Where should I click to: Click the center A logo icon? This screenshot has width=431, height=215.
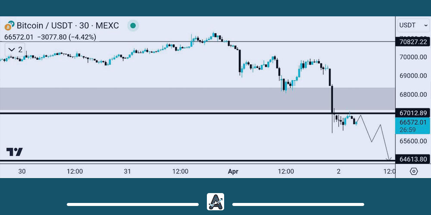pos(215,202)
